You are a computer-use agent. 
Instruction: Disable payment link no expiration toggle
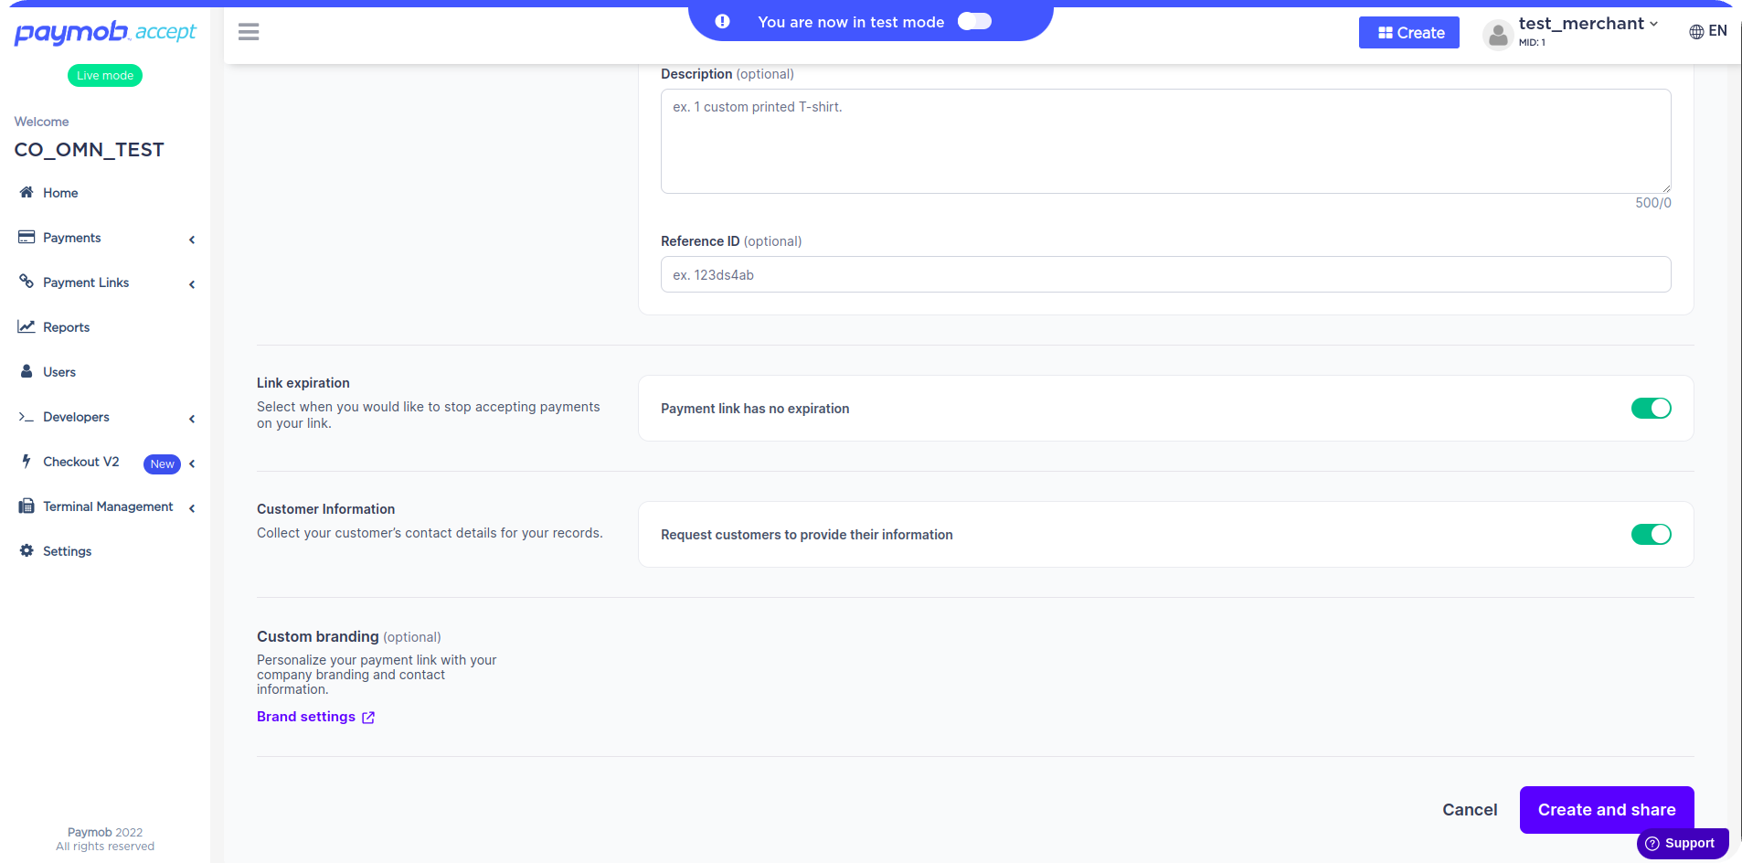pyautogui.click(x=1651, y=408)
